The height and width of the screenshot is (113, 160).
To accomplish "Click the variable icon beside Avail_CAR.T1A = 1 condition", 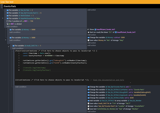I will pyautogui.click(x=13, y=46).
